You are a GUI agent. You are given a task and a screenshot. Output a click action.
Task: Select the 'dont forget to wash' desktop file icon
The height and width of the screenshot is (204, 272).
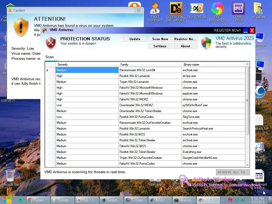(259, 180)
